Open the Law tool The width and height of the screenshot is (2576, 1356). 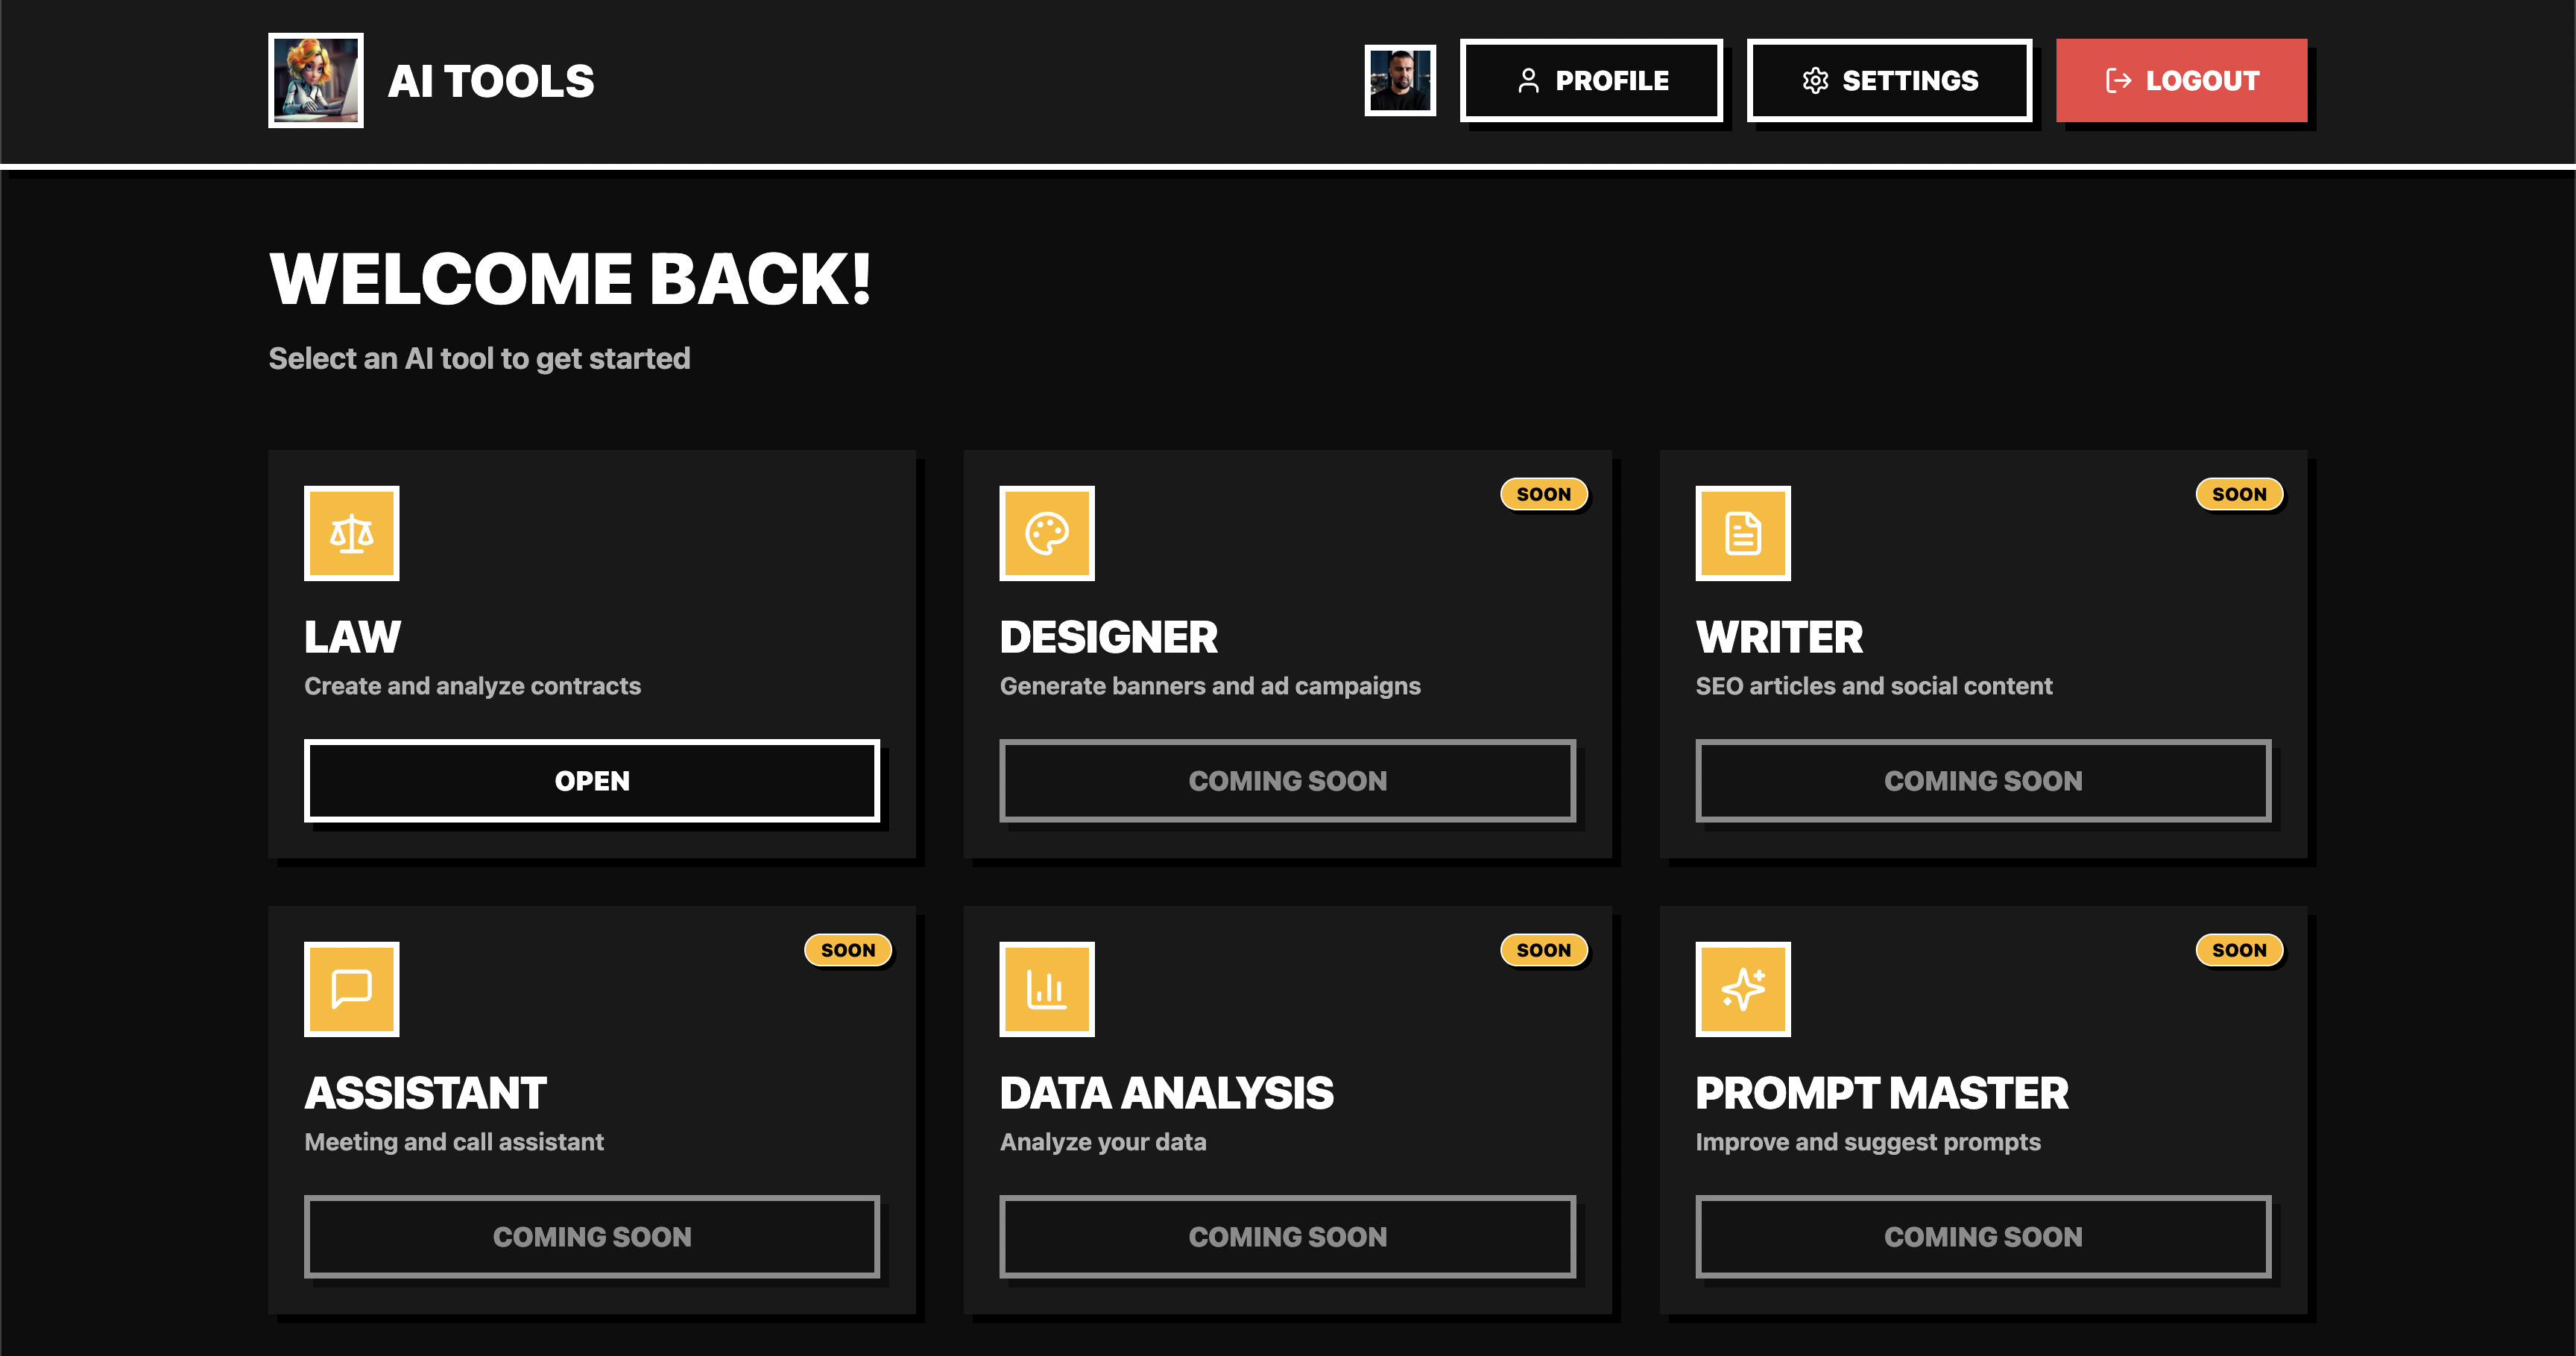(x=591, y=780)
